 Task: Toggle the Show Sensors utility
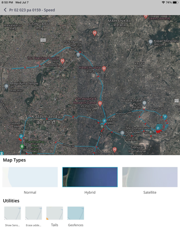point(12,213)
